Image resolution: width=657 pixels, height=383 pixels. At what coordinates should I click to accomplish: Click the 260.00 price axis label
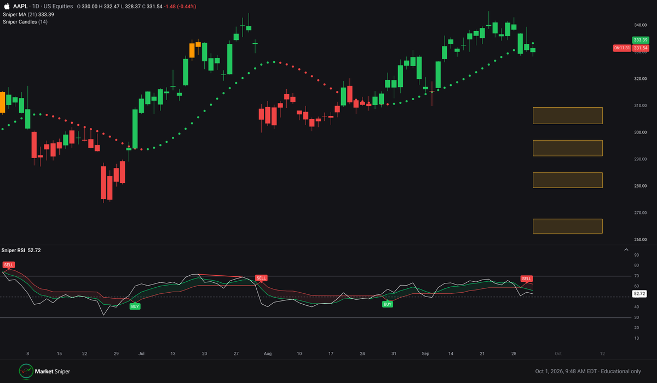[x=641, y=240]
